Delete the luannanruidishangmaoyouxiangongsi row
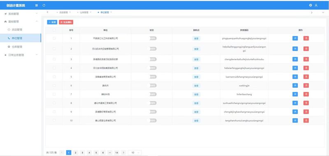This screenshot has width=329, height=156. pyautogui.click(x=306, y=77)
